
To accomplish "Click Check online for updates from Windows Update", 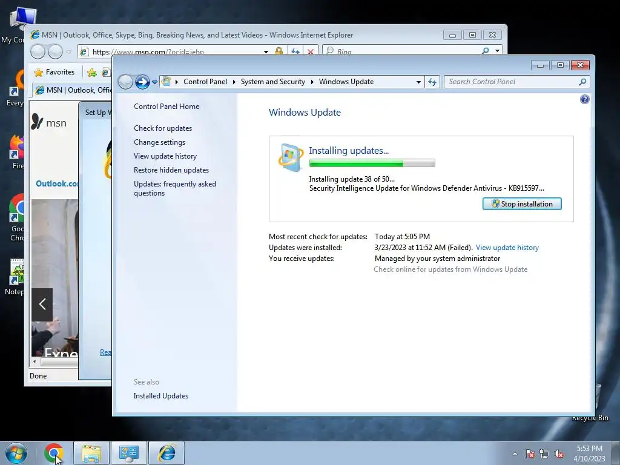I will pos(450,269).
